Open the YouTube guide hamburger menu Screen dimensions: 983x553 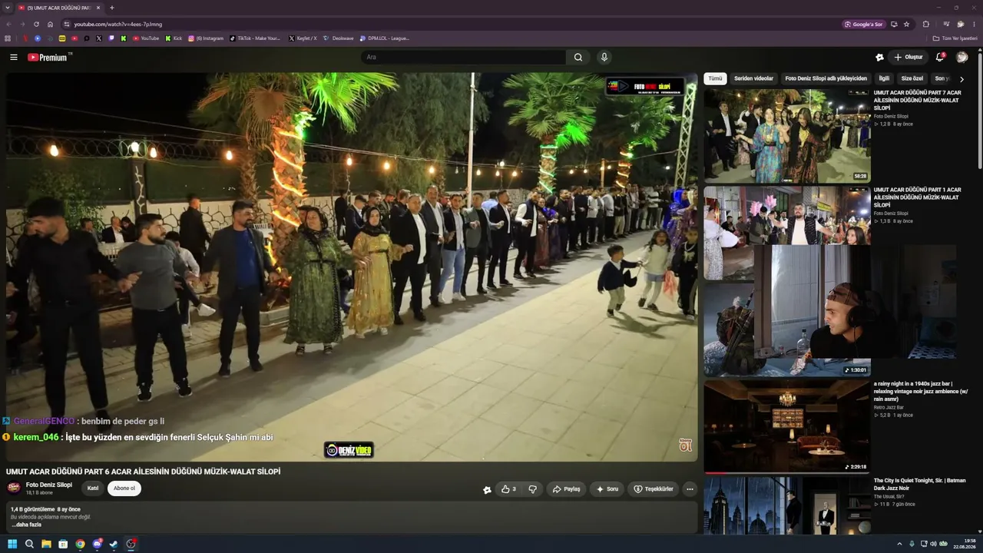(x=14, y=57)
